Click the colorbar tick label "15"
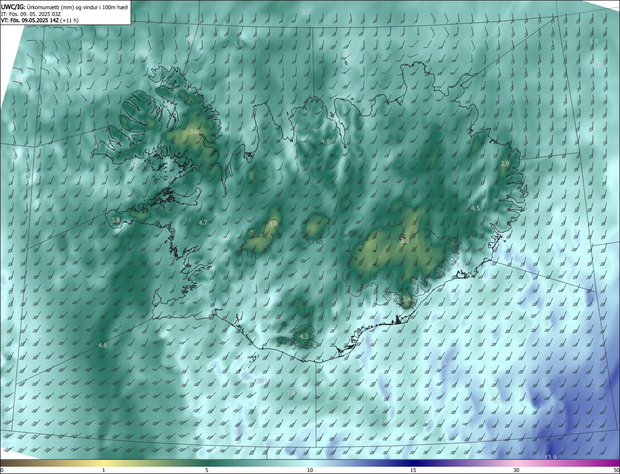The width and height of the screenshot is (620, 474). coord(413,470)
